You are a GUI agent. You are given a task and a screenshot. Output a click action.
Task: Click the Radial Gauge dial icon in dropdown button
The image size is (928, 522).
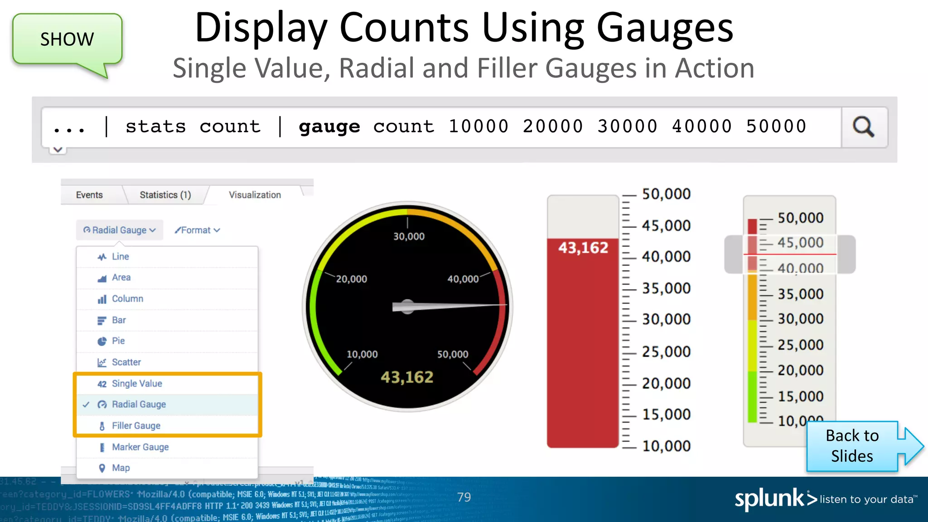tap(87, 230)
